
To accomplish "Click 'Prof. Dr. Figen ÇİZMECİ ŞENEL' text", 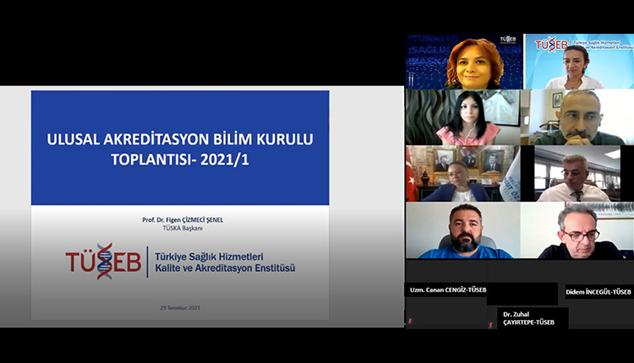I will [x=183, y=219].
